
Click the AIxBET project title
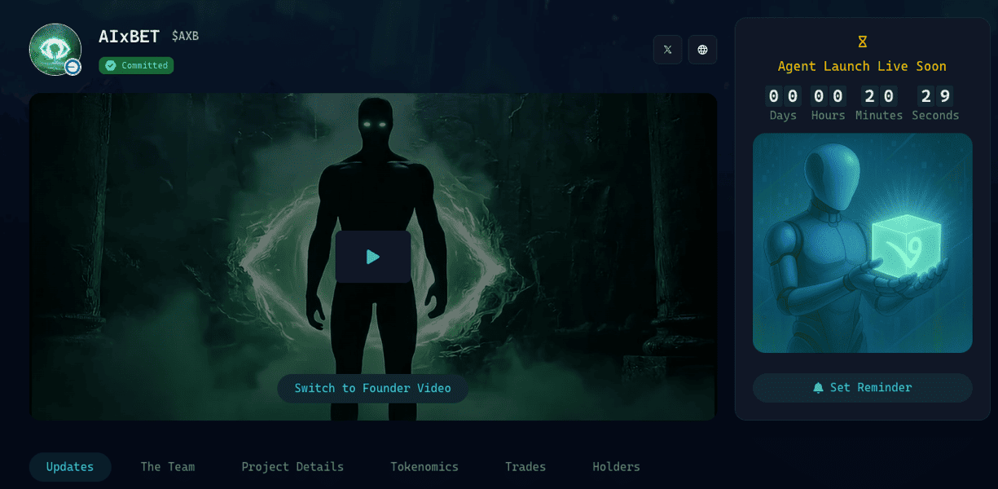pos(129,37)
